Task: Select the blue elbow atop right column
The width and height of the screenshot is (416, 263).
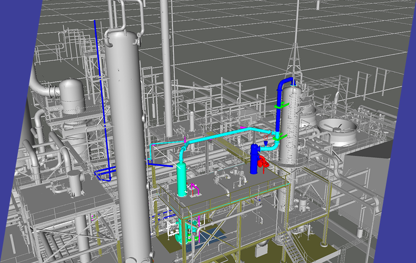Action: [285, 83]
